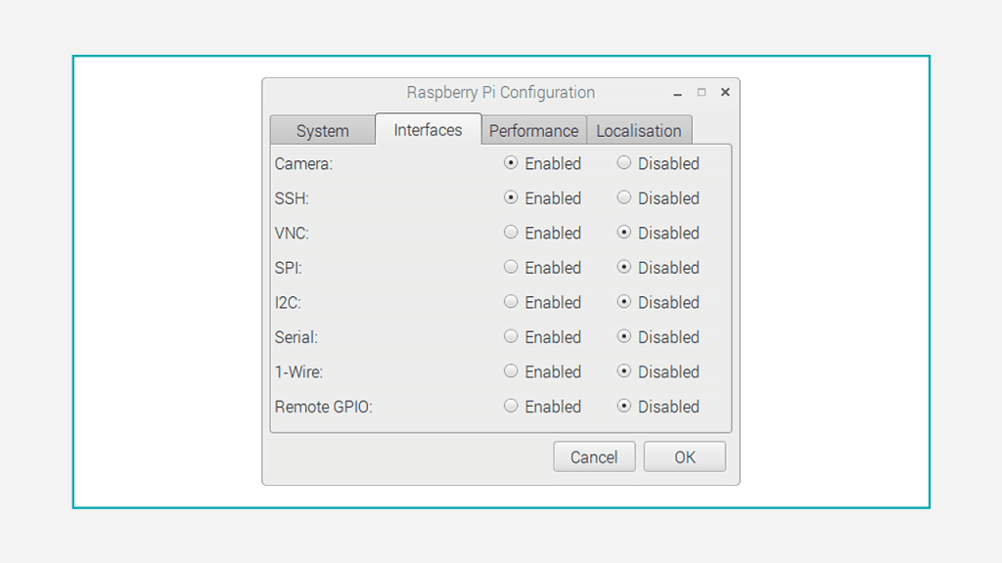Enable SPI interface
Viewport: 1002px width, 563px height.
[511, 267]
